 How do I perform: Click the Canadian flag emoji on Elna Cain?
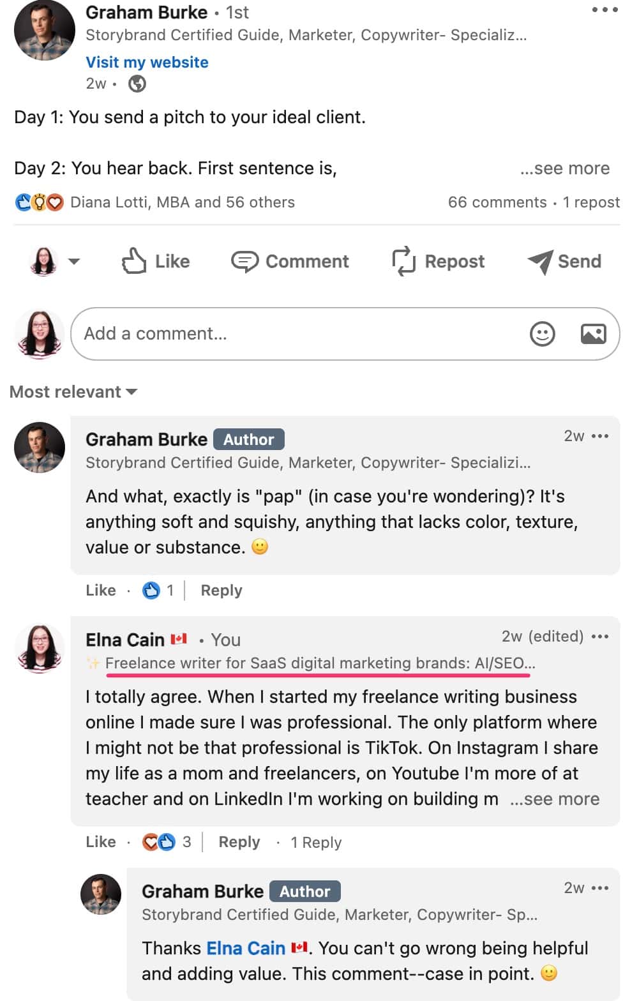pyautogui.click(x=179, y=638)
